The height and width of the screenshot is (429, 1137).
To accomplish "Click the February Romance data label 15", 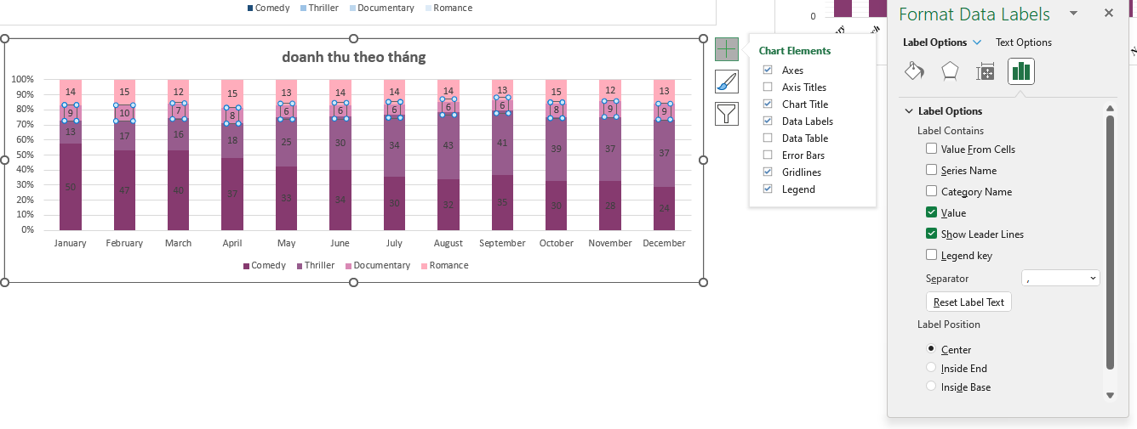I will click(124, 92).
